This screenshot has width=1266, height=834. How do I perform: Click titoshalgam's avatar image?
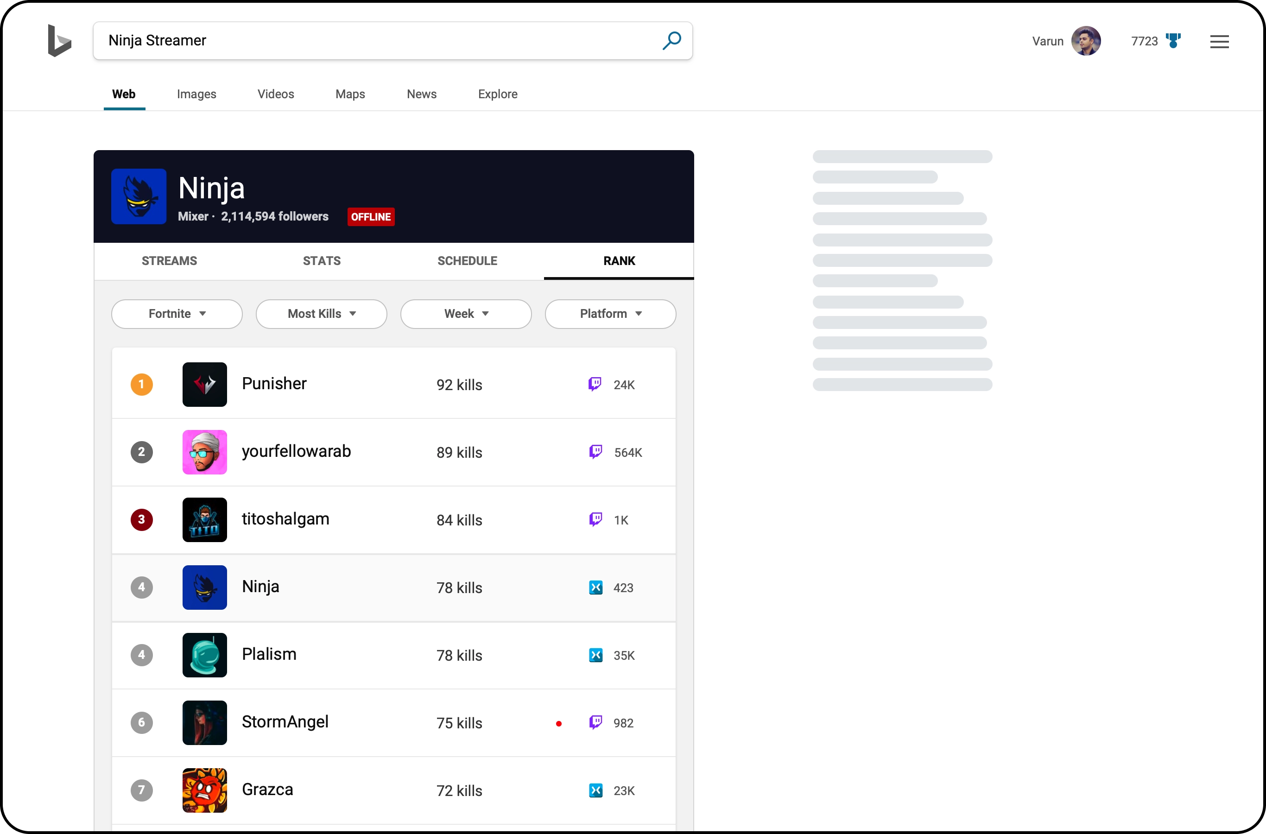(x=205, y=520)
